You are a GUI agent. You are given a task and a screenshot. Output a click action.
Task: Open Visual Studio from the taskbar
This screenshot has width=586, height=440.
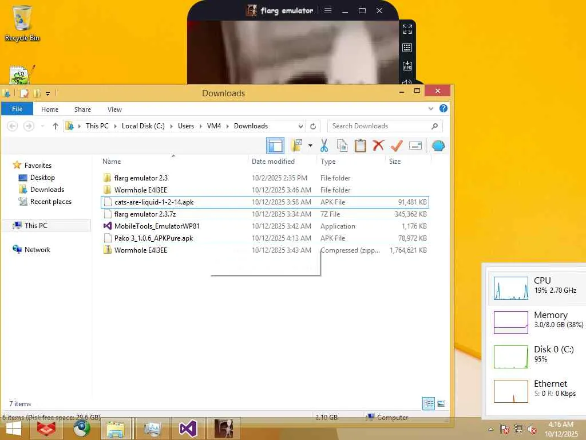[x=188, y=429]
